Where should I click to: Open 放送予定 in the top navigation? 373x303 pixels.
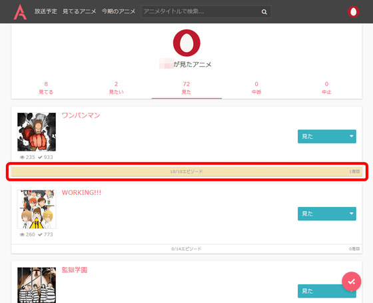tap(46, 11)
